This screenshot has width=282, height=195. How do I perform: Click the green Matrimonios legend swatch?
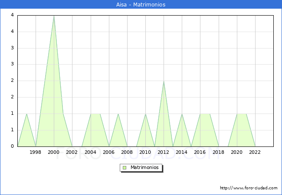coord(125,167)
